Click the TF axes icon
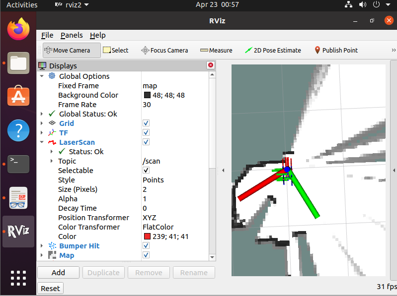This screenshot has height=296, width=397. (52, 132)
